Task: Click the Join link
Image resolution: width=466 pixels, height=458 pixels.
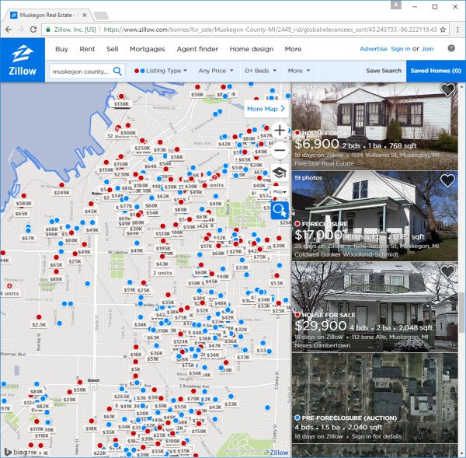Action: pos(427,49)
